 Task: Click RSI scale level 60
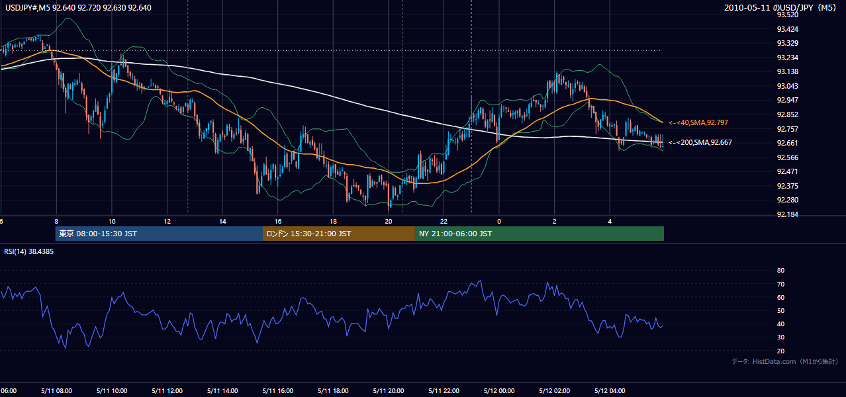[780, 297]
